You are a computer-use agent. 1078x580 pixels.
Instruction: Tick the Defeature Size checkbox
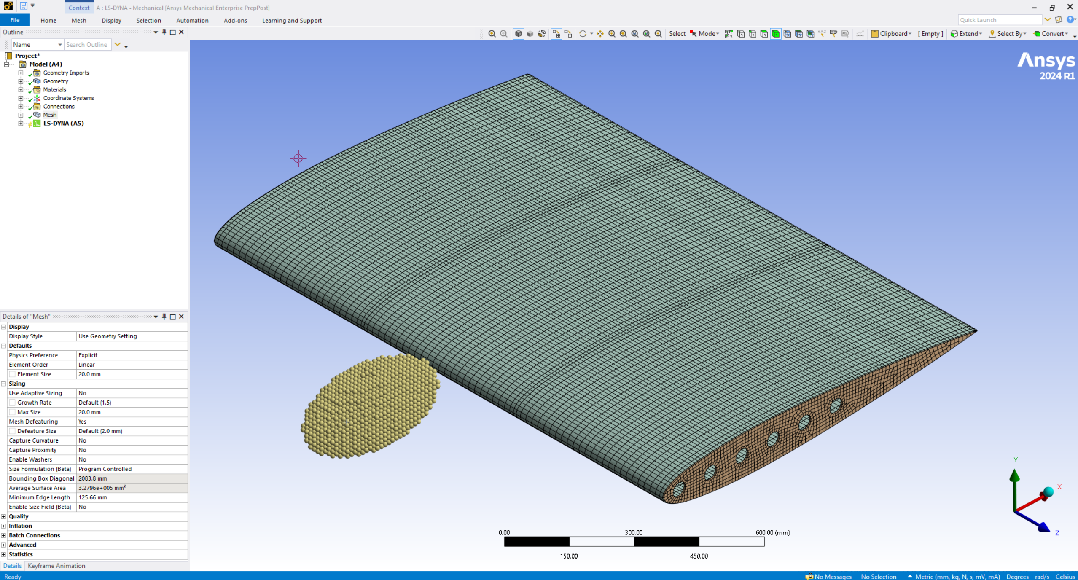12,431
